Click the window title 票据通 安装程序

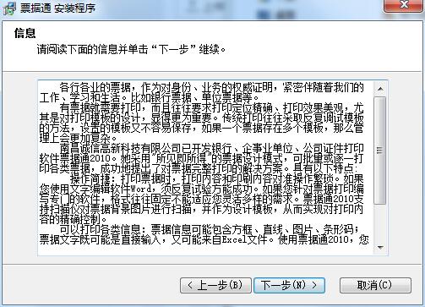[57, 8]
